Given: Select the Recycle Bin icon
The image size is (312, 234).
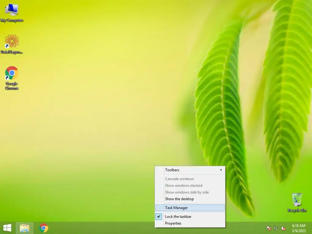Looking at the screenshot, I should (x=297, y=202).
